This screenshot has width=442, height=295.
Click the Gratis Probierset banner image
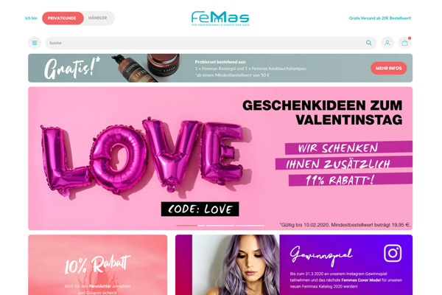pyautogui.click(x=220, y=68)
